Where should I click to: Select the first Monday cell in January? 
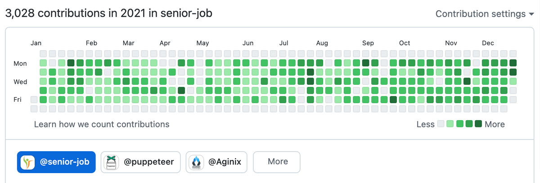pyautogui.click(x=43, y=63)
